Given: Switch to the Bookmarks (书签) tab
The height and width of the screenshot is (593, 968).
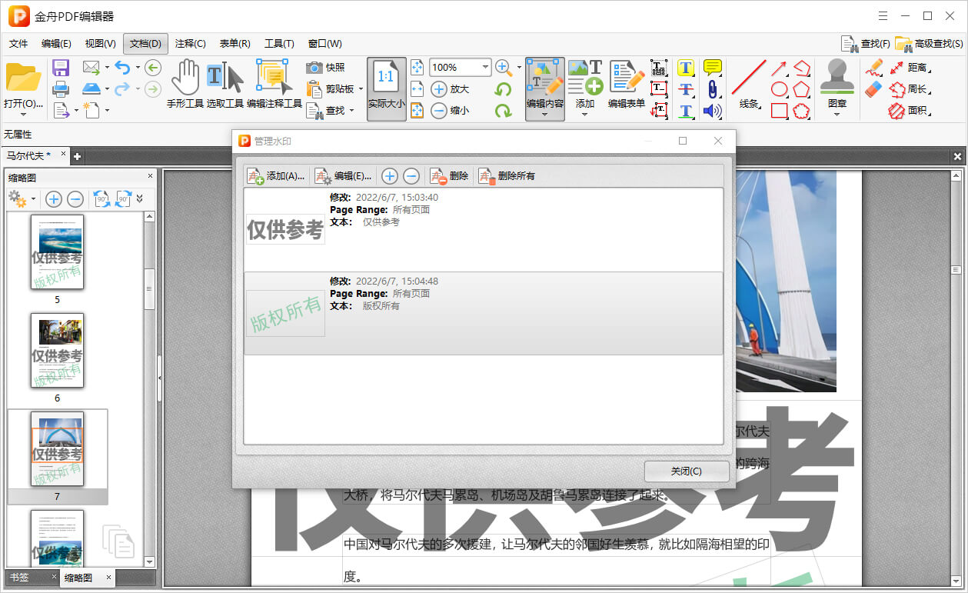Looking at the screenshot, I should click(20, 577).
